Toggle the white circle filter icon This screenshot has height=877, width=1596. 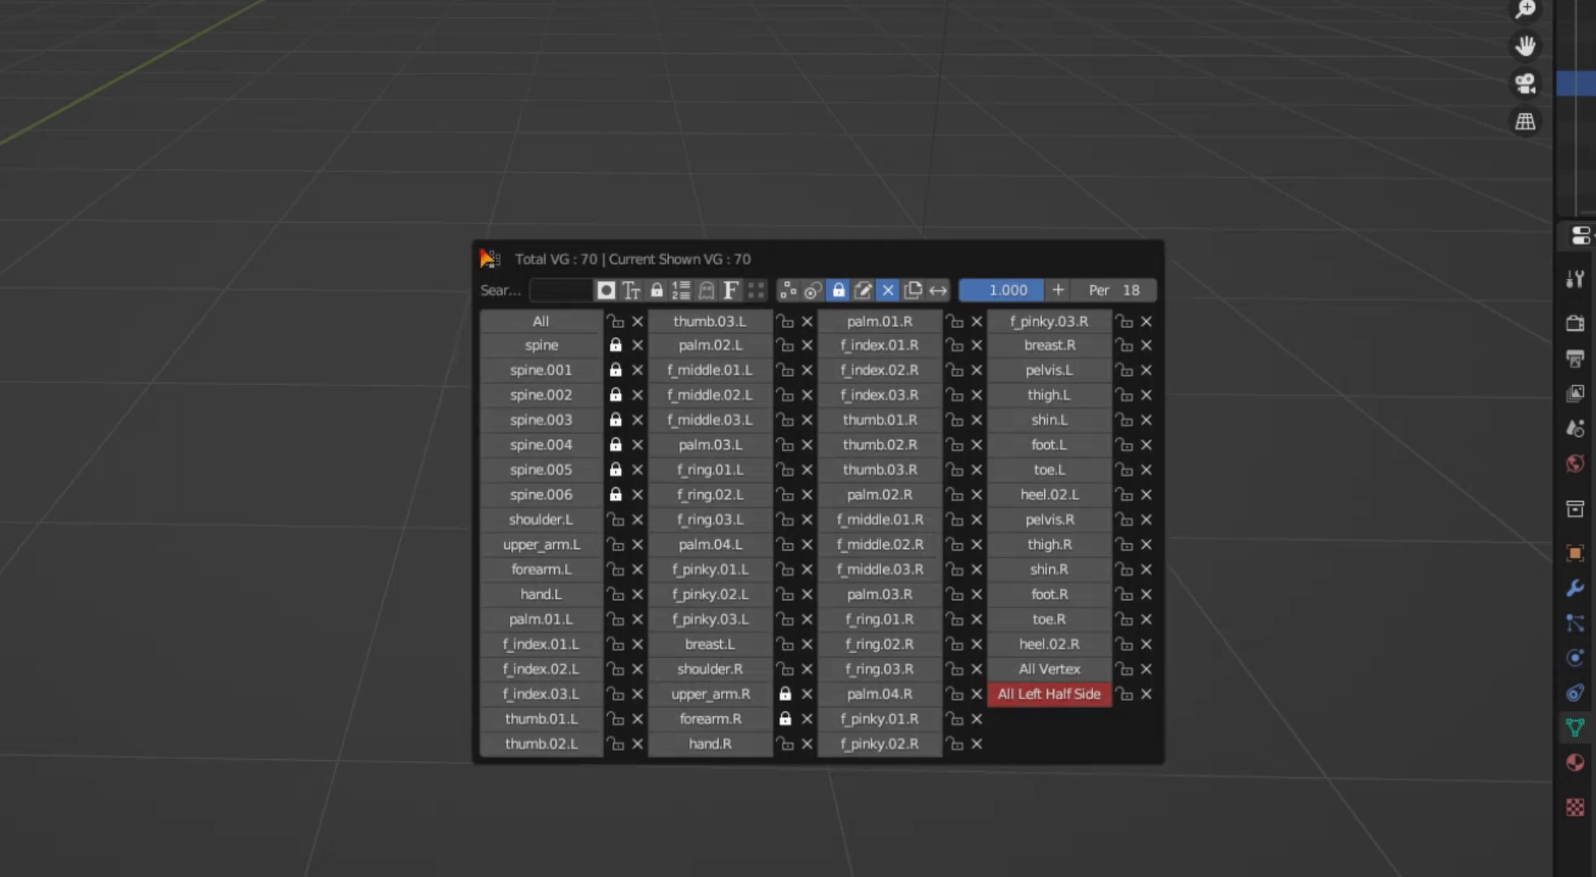click(x=605, y=290)
